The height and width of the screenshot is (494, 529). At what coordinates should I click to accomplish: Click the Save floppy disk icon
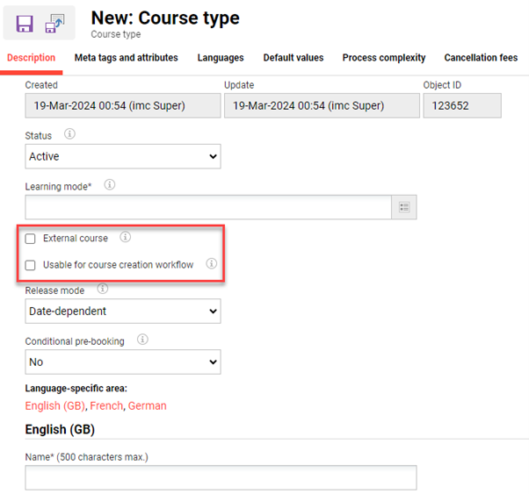pyautogui.click(x=25, y=24)
